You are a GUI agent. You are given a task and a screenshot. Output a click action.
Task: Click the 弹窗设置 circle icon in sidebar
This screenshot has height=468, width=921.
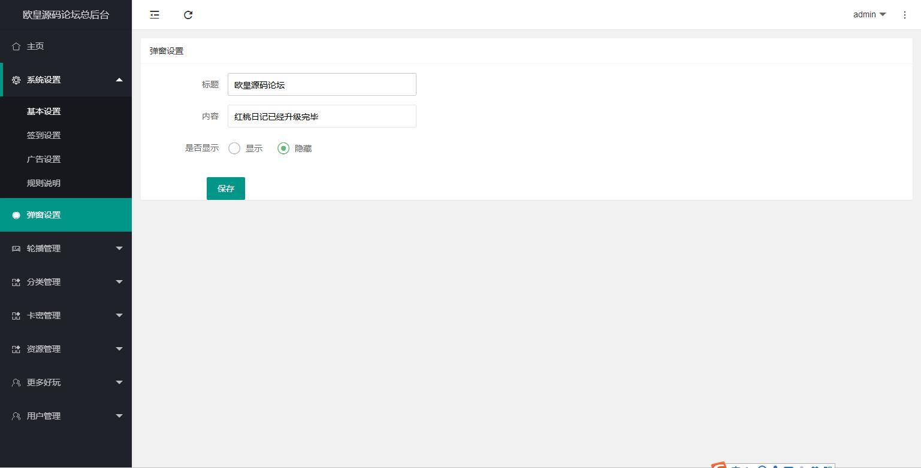pos(16,215)
